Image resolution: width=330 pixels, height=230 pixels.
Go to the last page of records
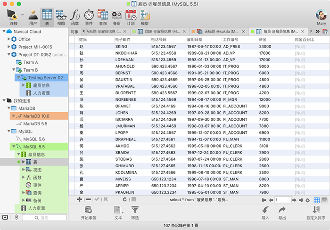click(x=301, y=200)
